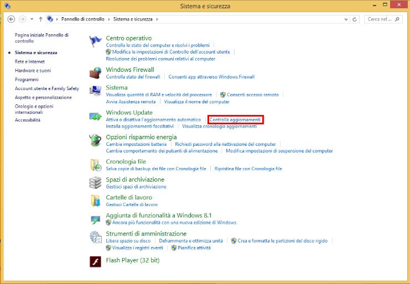The height and width of the screenshot is (284, 410).
Task: Open Controlla lo stato del computer link
Action: point(158,45)
